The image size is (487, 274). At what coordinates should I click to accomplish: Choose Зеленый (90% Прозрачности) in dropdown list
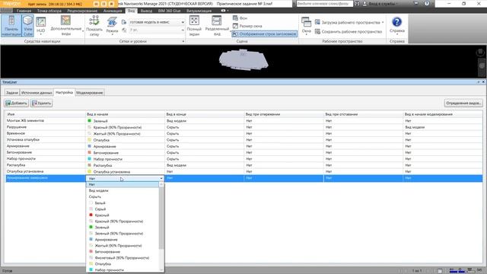tap(123, 234)
